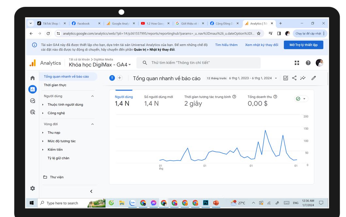Image resolution: width=346 pixels, height=217 pixels.
Task: Go back in browser
Action: tap(31, 34)
